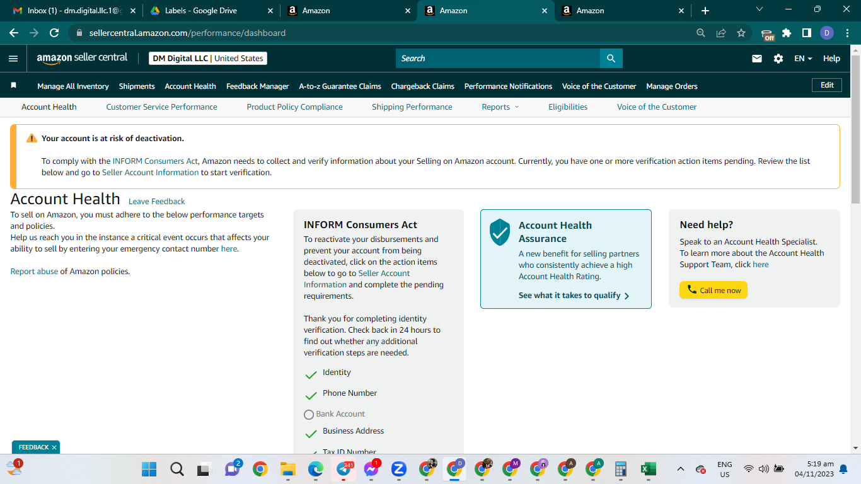Open Windows Start menu
This screenshot has width=861, height=484.
(149, 469)
